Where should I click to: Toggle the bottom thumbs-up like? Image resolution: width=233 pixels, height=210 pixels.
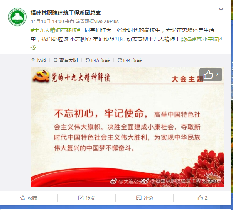202,198
